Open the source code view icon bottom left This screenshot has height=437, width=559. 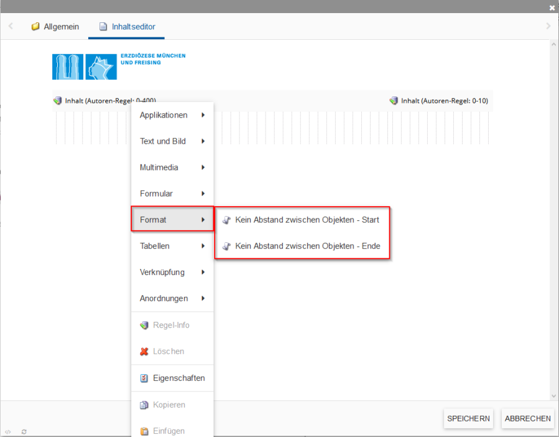[9, 431]
